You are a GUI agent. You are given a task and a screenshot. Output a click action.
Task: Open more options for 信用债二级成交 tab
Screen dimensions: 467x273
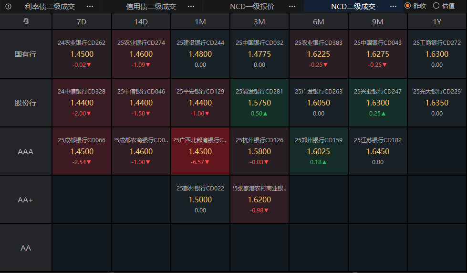coord(191,7)
